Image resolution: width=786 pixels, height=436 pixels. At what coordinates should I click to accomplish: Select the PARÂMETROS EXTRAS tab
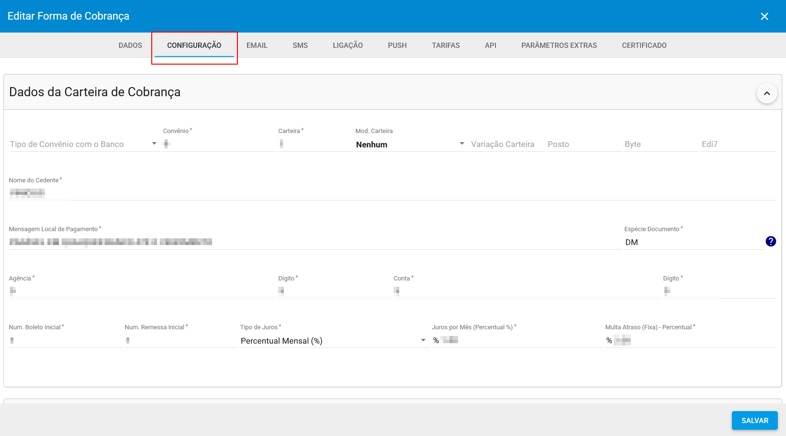coord(559,45)
